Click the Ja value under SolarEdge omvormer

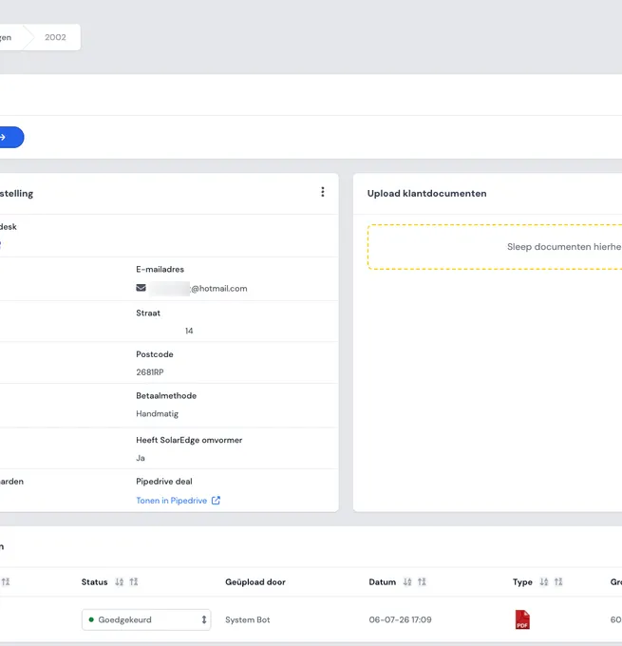point(141,458)
